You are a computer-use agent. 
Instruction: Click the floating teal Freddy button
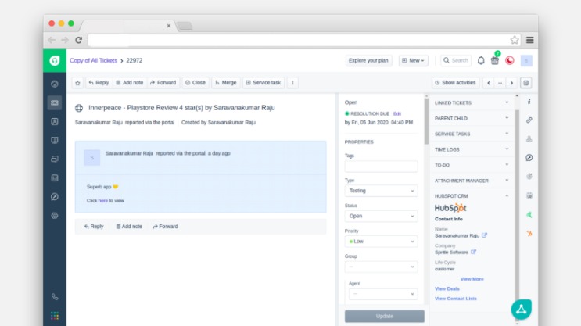[521, 309]
